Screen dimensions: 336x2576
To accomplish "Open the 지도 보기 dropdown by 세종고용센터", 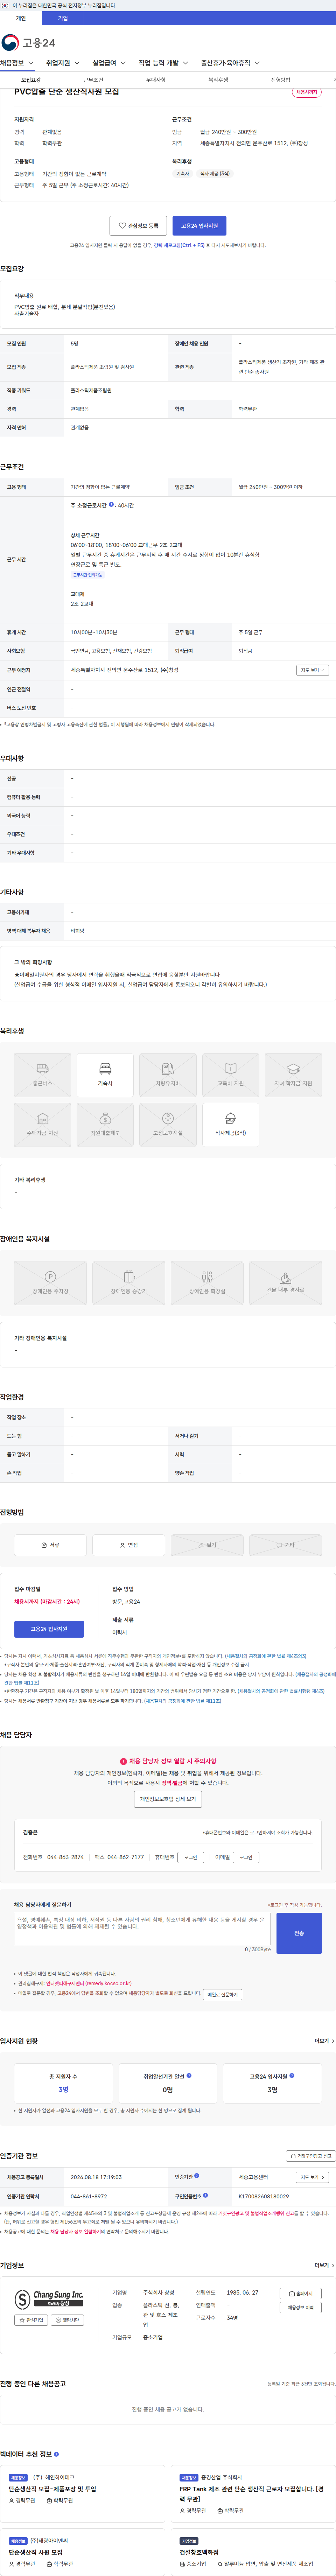I will click(312, 2177).
